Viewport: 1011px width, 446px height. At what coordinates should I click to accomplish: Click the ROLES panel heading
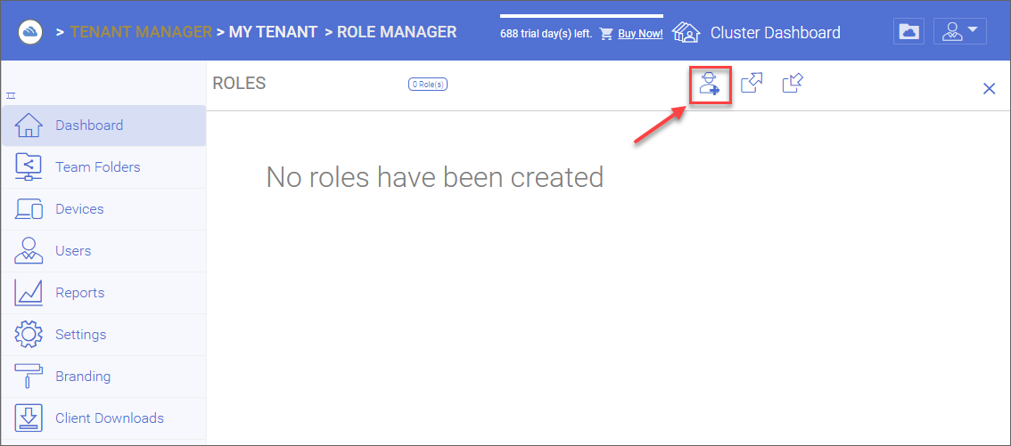(x=239, y=83)
